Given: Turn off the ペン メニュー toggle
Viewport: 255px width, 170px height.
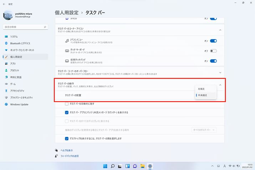Looking at the screenshot, I should (x=213, y=41).
